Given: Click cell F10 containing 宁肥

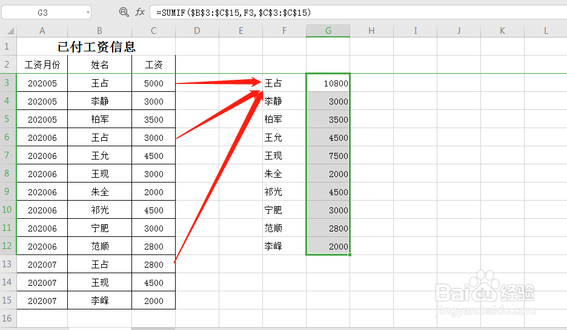Looking at the screenshot, I should pos(285,210).
